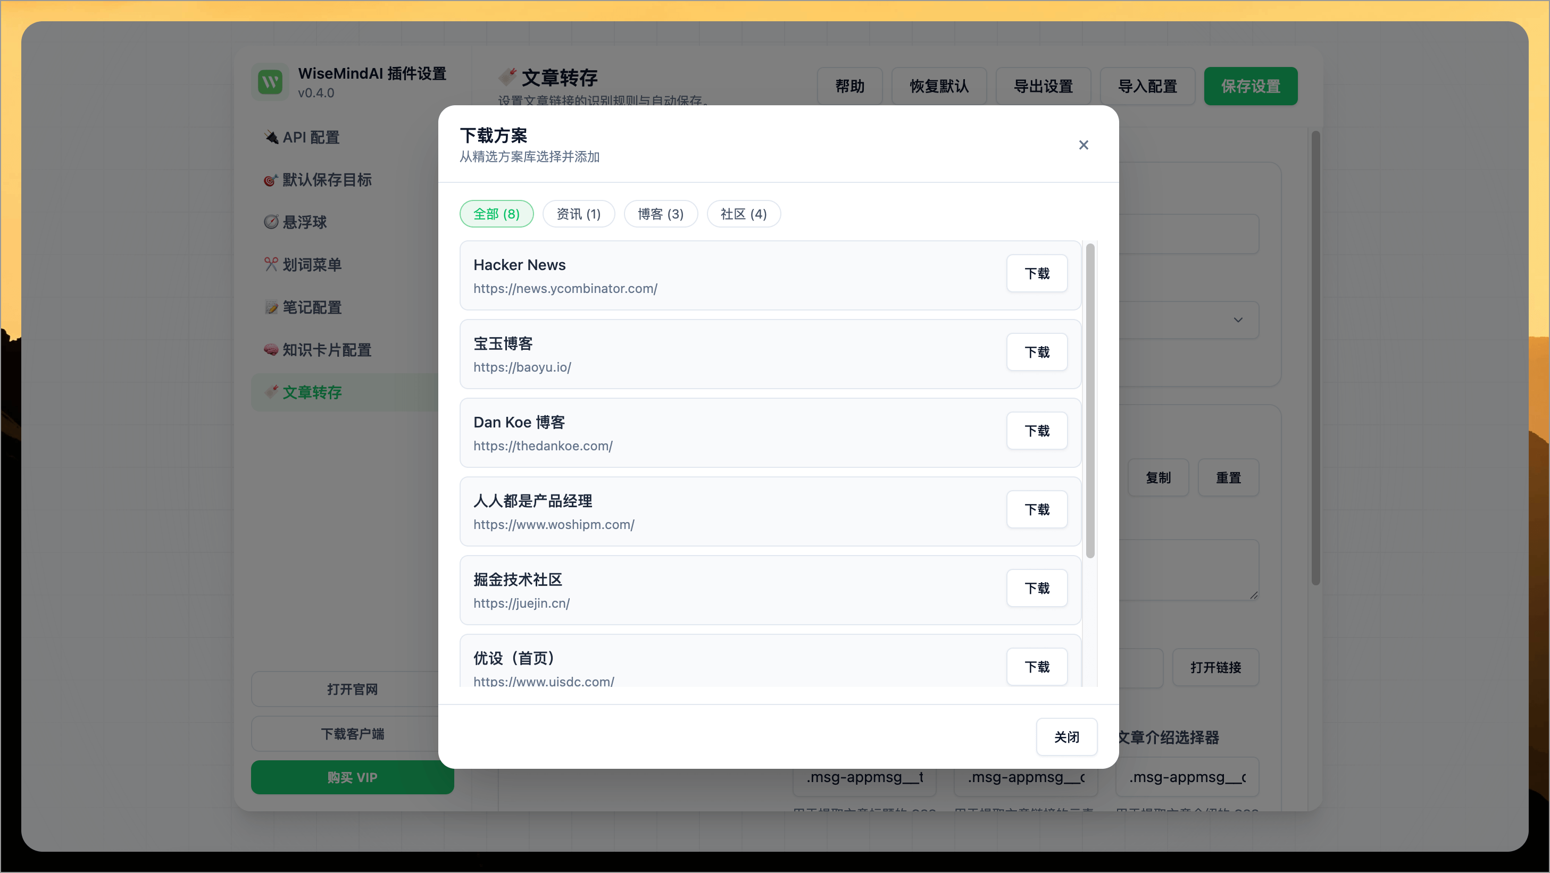Screen dimensions: 1550x873
Task: Switch to the 博客 (3) filter tab
Action: [x=660, y=213]
